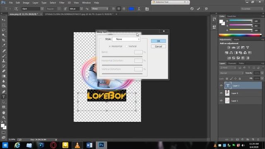Select the Gradient tool
The height and width of the screenshot is (149, 265).
click(x=4, y=76)
